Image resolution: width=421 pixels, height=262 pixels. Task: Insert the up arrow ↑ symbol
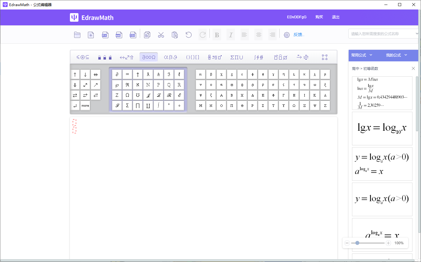point(75,74)
